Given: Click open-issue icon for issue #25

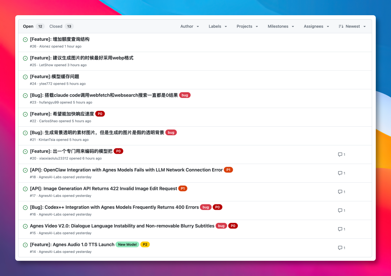Looking at the screenshot, I should 25,58.
